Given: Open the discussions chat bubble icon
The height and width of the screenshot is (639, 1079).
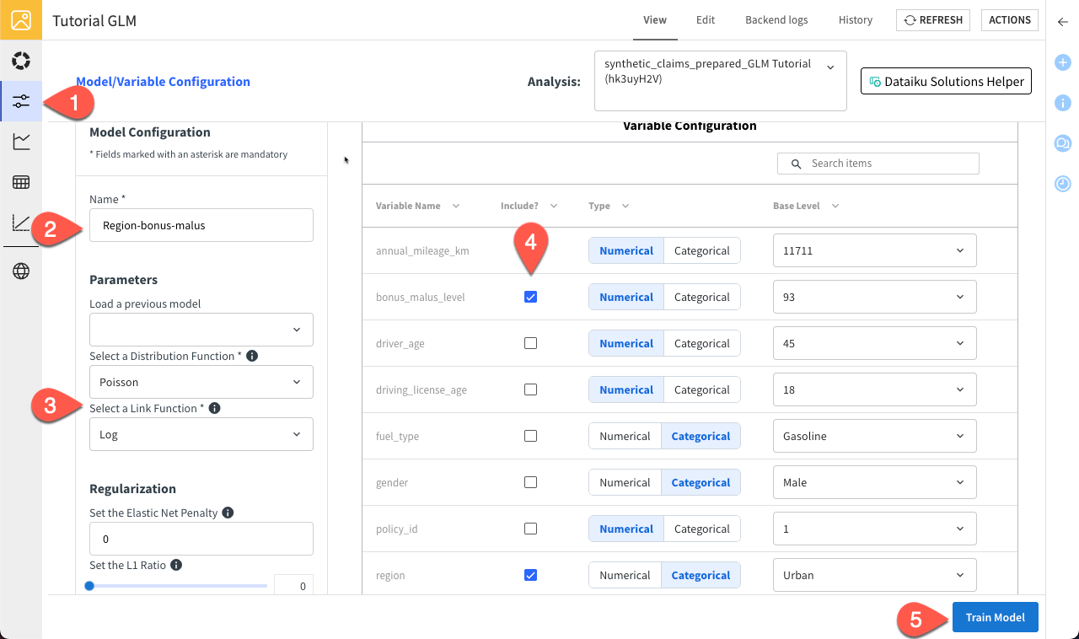Looking at the screenshot, I should click(x=1062, y=143).
